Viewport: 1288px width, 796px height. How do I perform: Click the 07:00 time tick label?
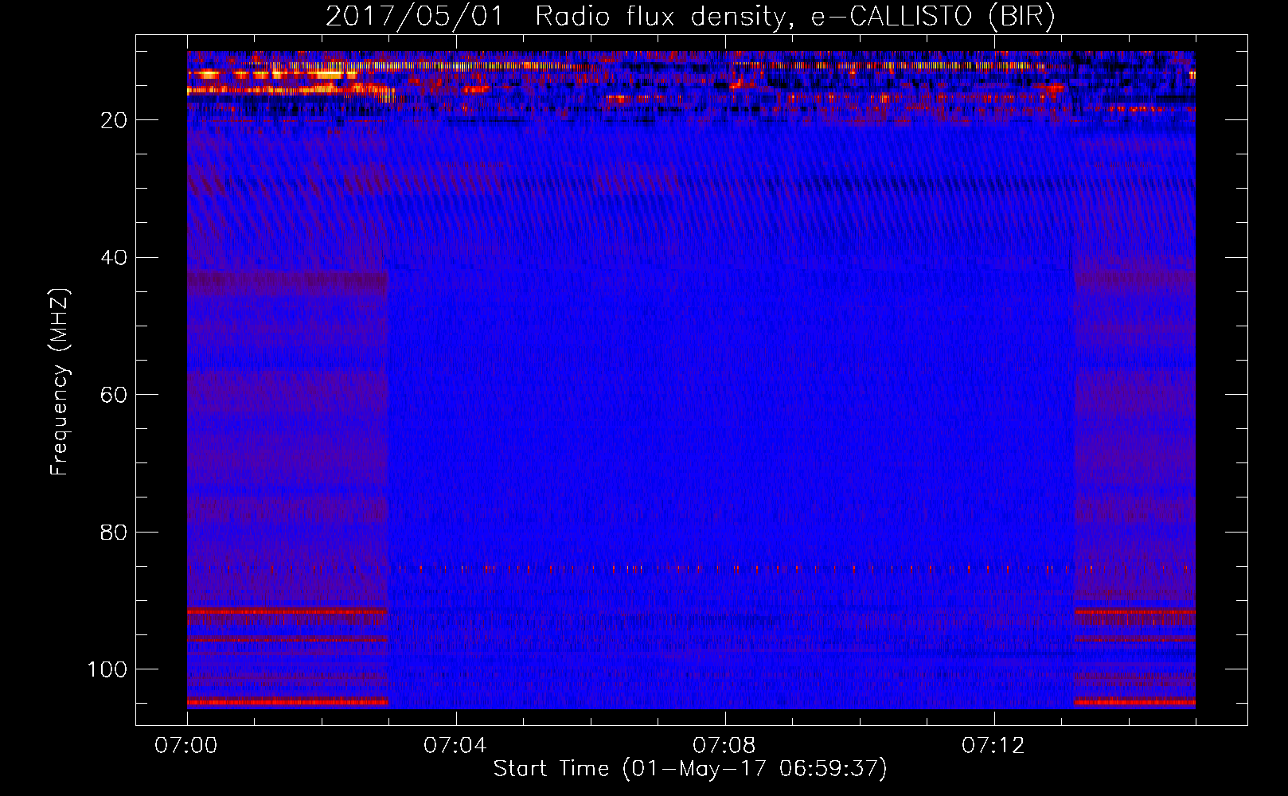(x=186, y=746)
